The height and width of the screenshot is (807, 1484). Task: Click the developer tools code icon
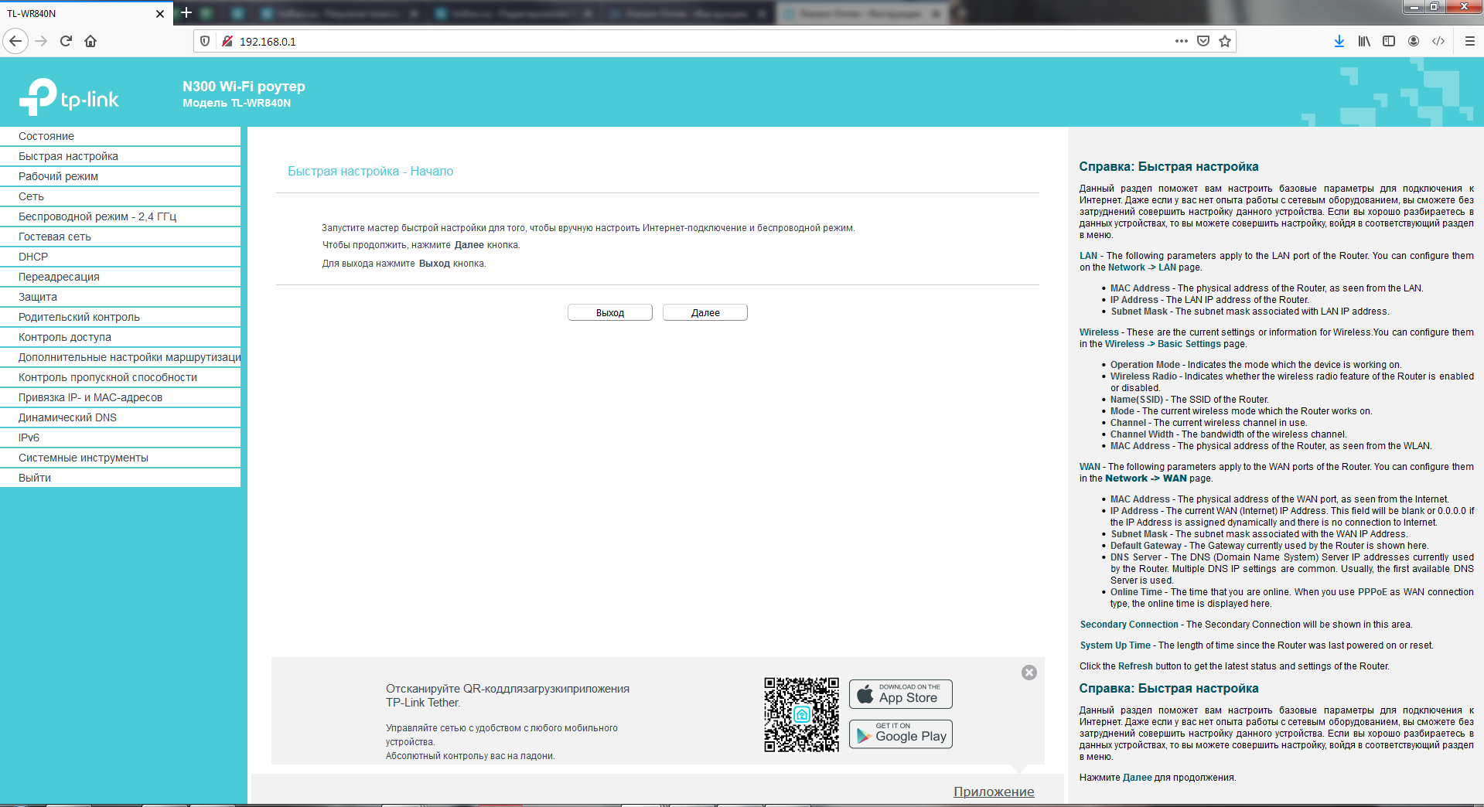[x=1438, y=41]
